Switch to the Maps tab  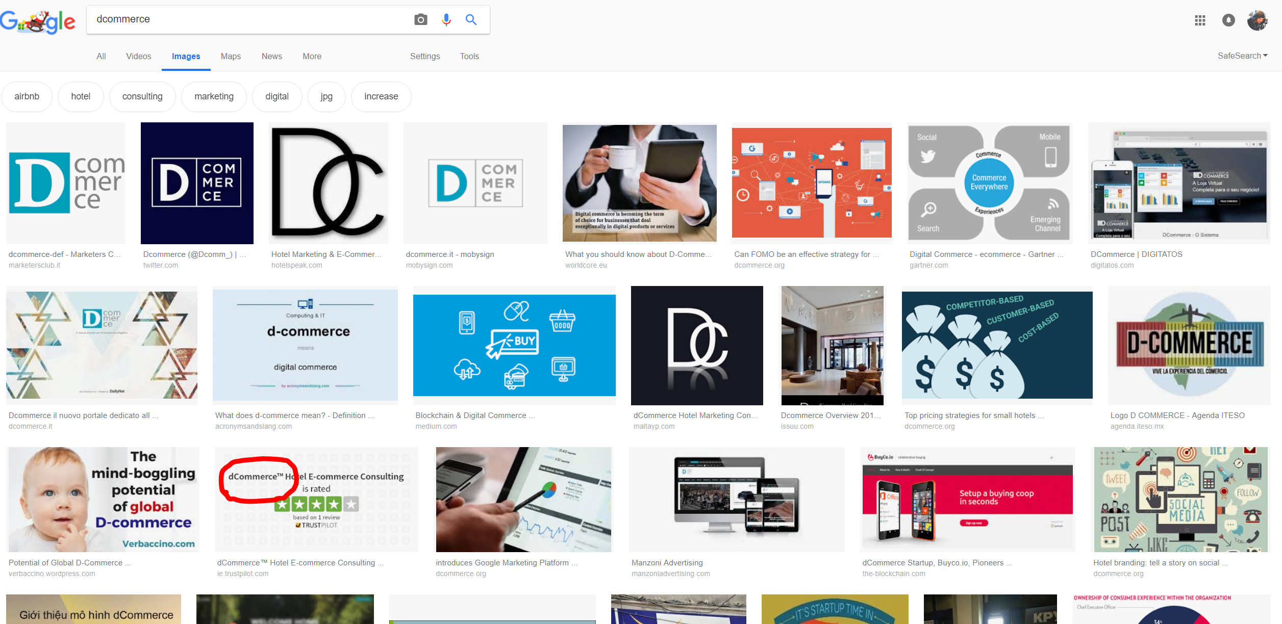click(x=231, y=56)
